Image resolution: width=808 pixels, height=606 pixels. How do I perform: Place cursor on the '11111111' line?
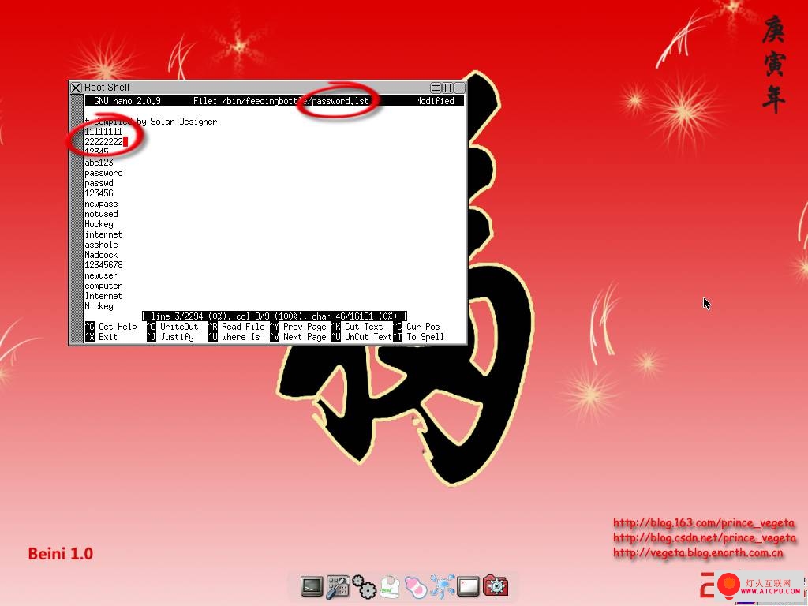103,132
